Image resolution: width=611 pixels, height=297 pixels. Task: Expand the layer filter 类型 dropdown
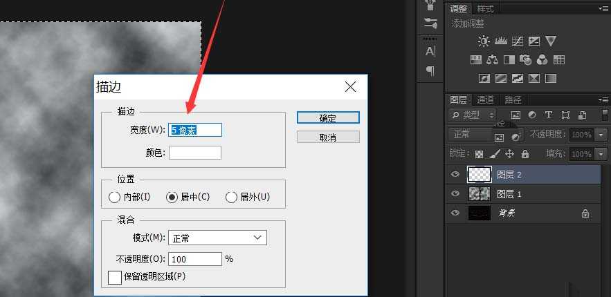coord(473,115)
